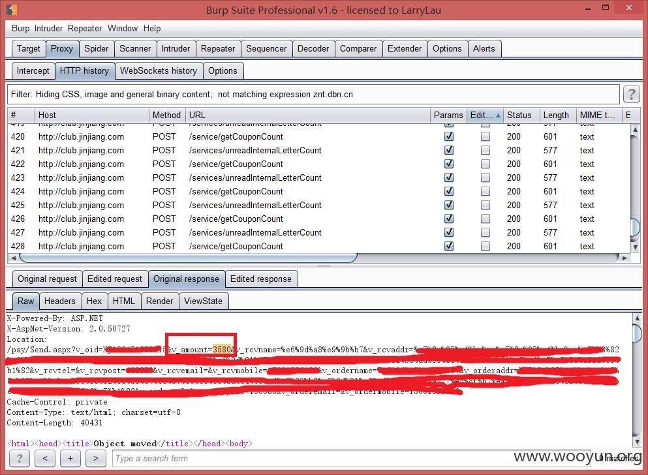The height and width of the screenshot is (475, 648).
Task: Switch to the Target tab
Action: (29, 49)
